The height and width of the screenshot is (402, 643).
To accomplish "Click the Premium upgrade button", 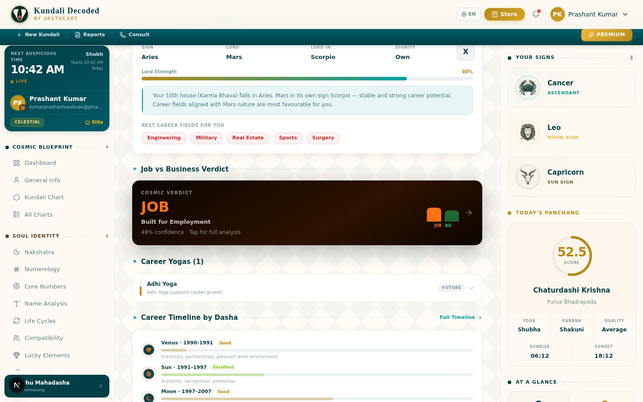I will (606, 35).
